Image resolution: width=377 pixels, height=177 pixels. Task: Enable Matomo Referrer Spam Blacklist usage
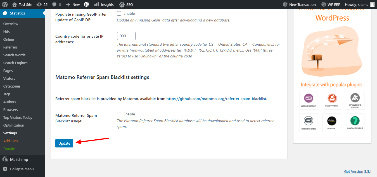pyautogui.click(x=119, y=114)
